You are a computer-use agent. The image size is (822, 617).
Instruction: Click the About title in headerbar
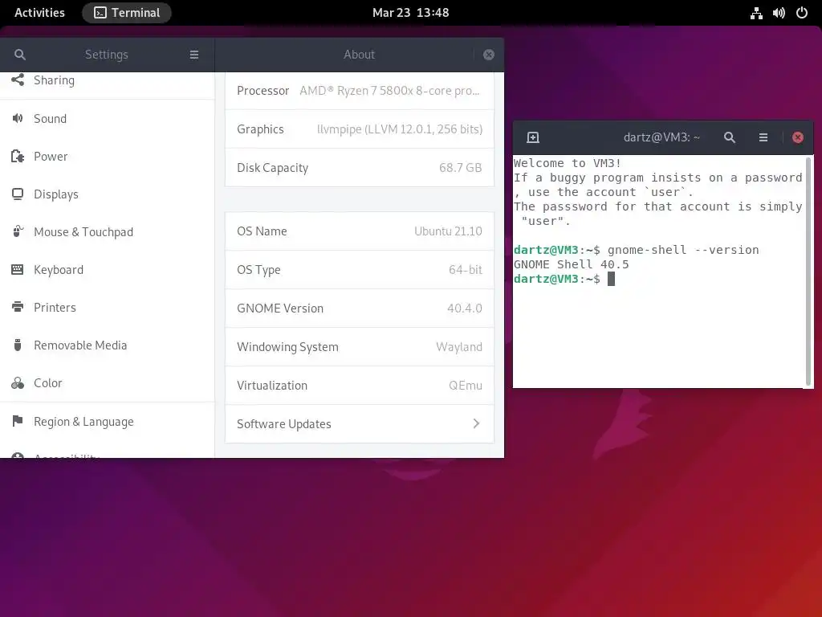coord(359,55)
